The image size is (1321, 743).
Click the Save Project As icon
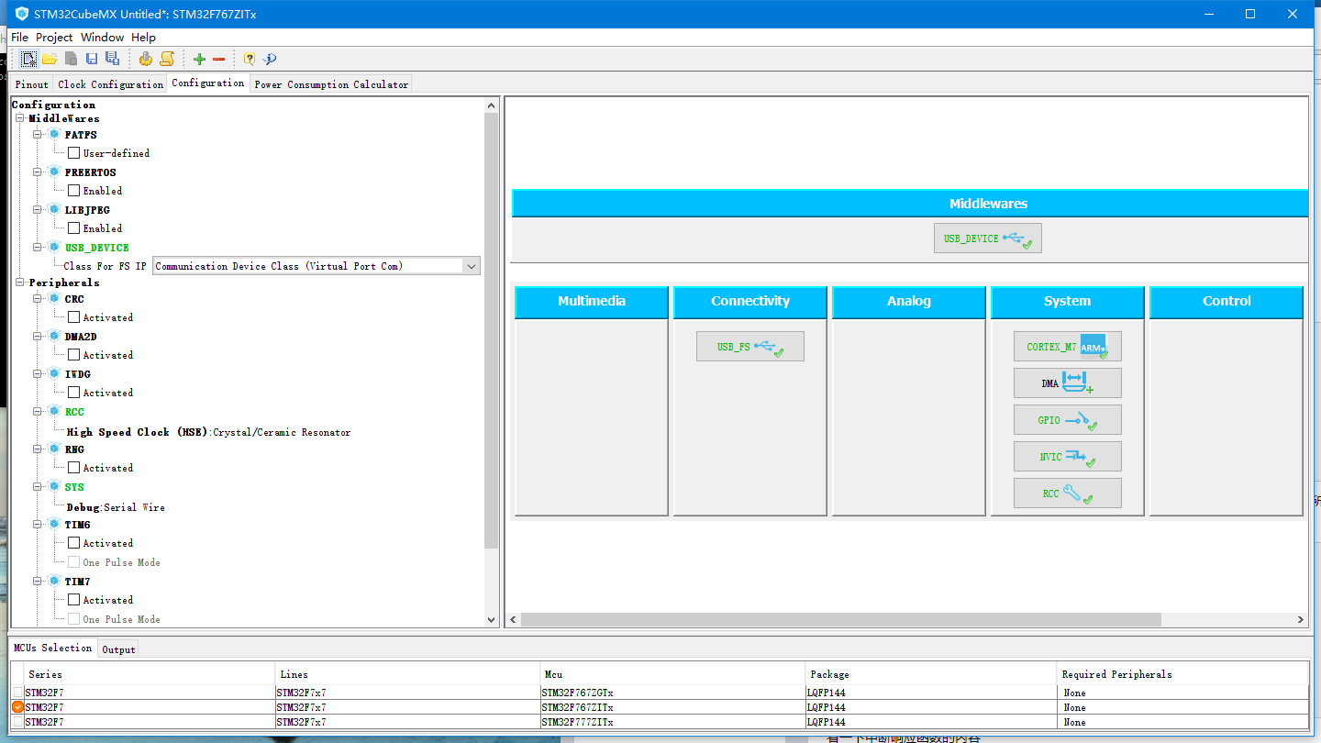point(112,59)
